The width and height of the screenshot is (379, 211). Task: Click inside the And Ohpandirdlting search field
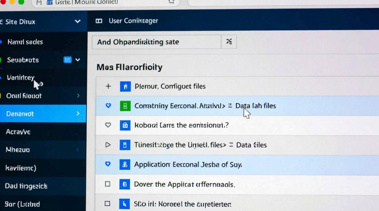click(155, 42)
